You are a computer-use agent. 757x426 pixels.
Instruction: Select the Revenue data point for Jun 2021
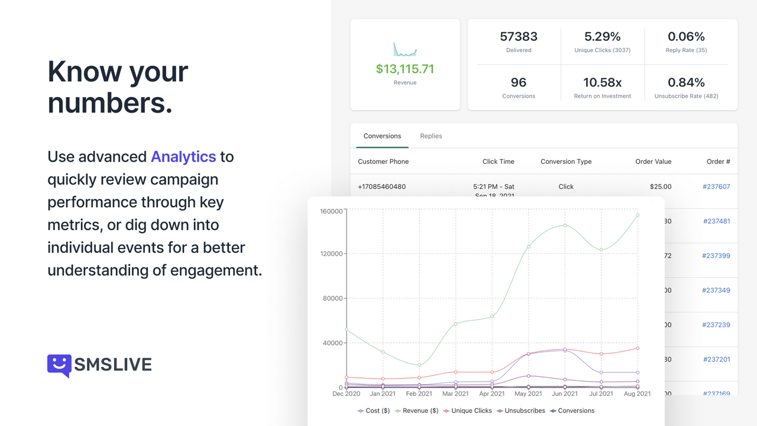click(x=565, y=225)
